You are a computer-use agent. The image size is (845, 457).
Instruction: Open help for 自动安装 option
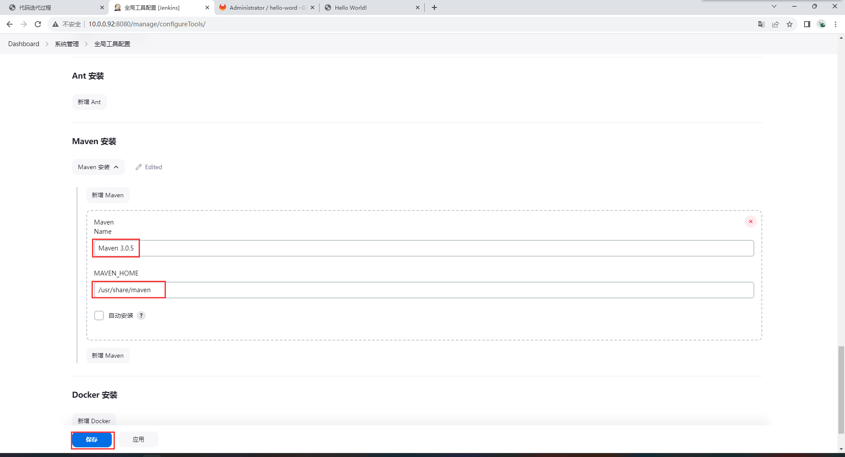coord(141,316)
